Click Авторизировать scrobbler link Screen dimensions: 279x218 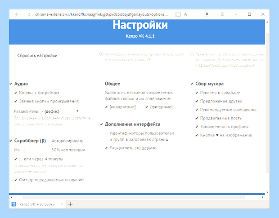pos(67,141)
